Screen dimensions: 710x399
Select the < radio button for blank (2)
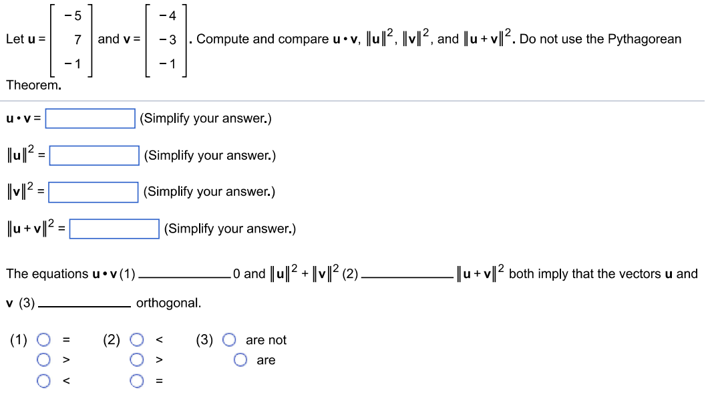point(136,340)
